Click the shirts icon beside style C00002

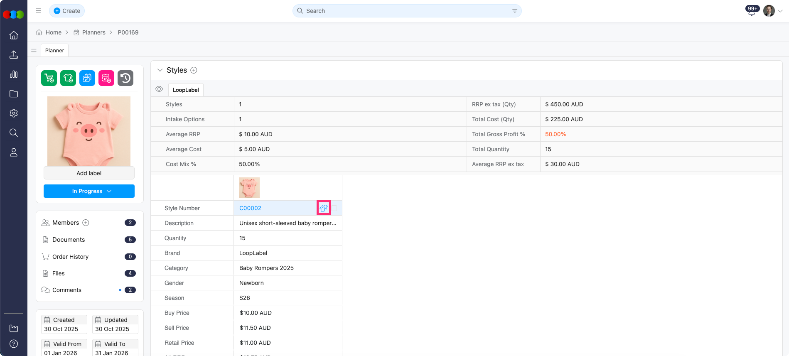coord(324,208)
